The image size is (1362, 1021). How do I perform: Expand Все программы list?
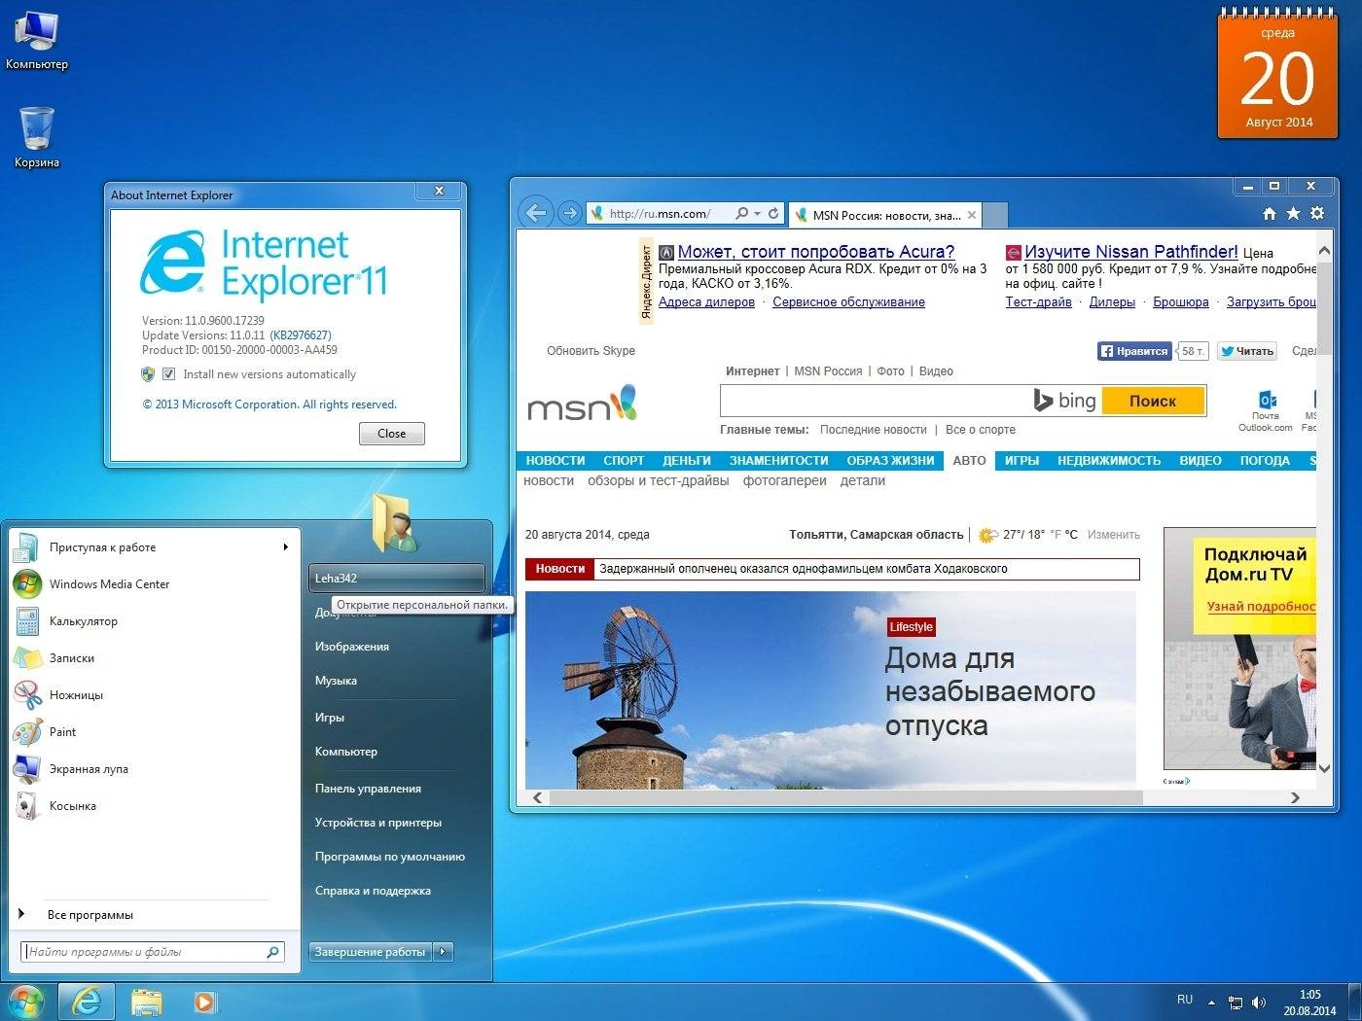coord(90,915)
